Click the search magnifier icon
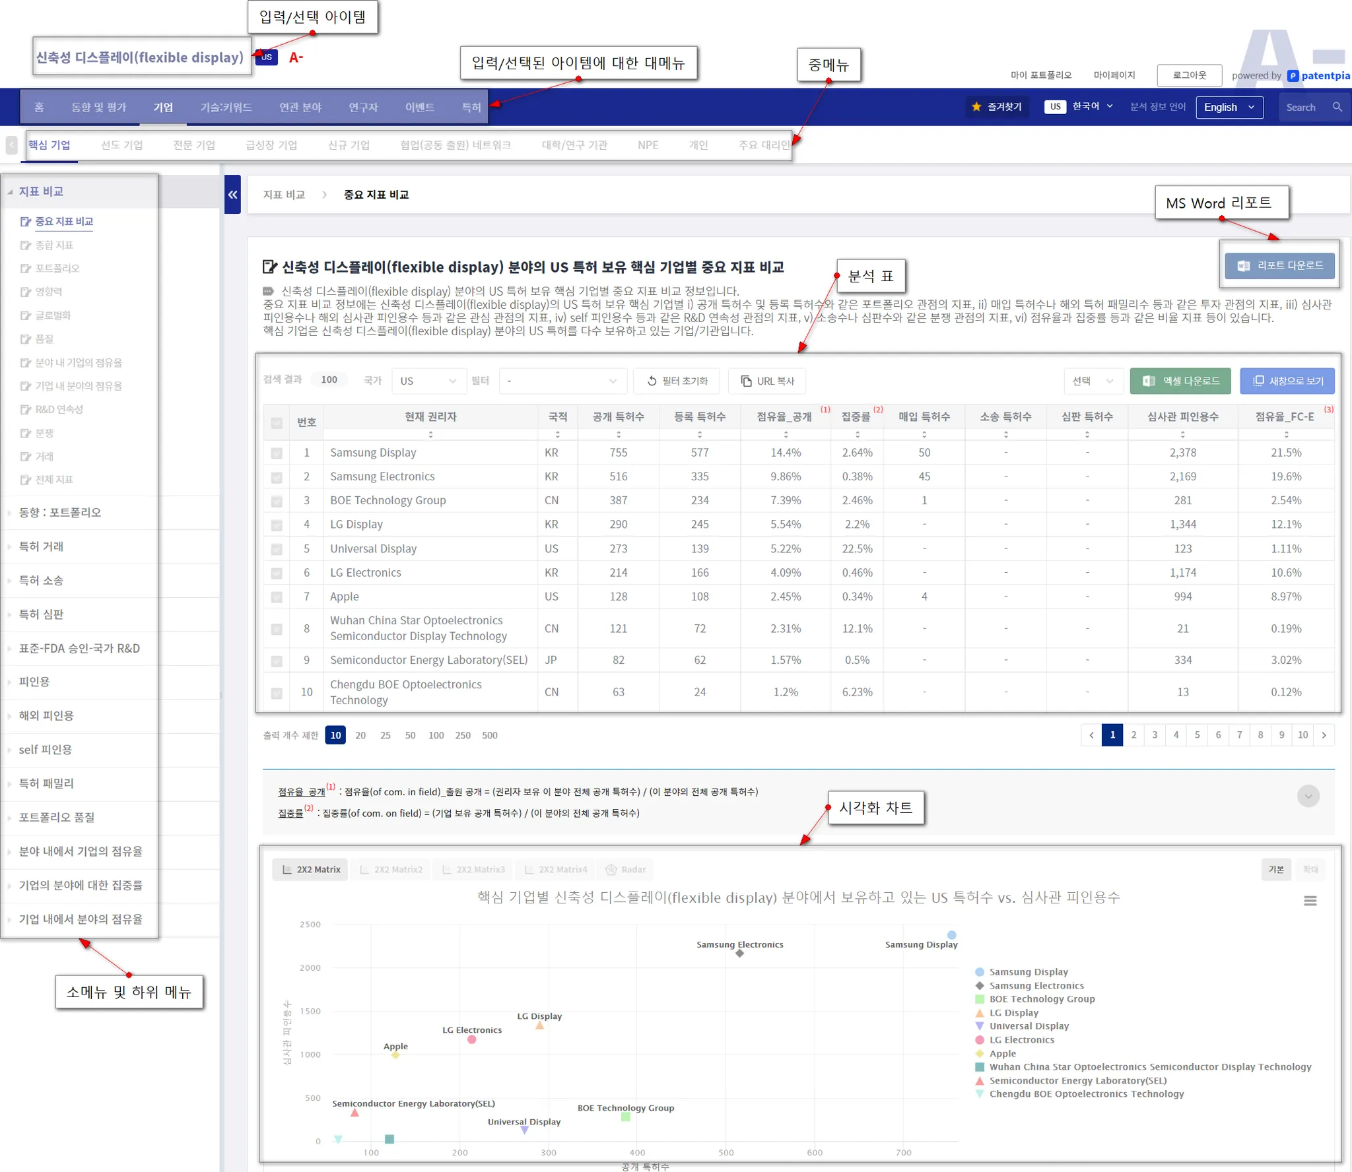Screen dimensions: 1352x1172 [x=1337, y=107]
